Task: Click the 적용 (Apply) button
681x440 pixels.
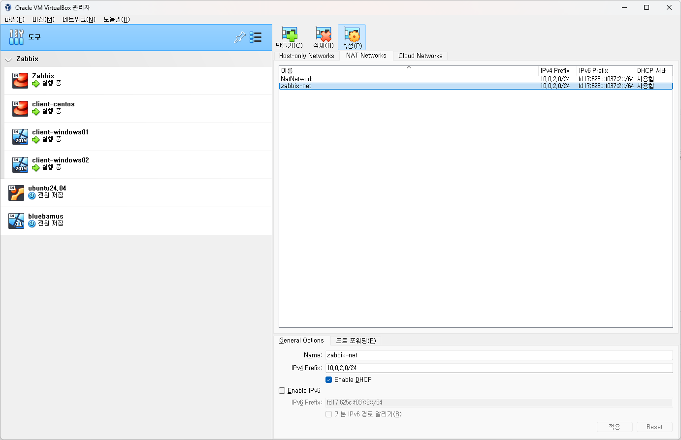Action: pyautogui.click(x=615, y=427)
